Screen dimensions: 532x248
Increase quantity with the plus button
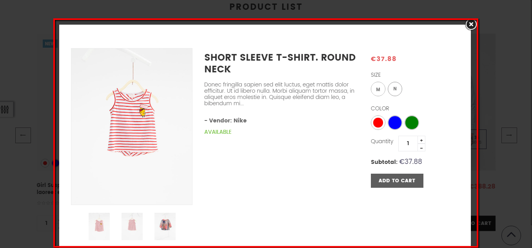[421, 140]
